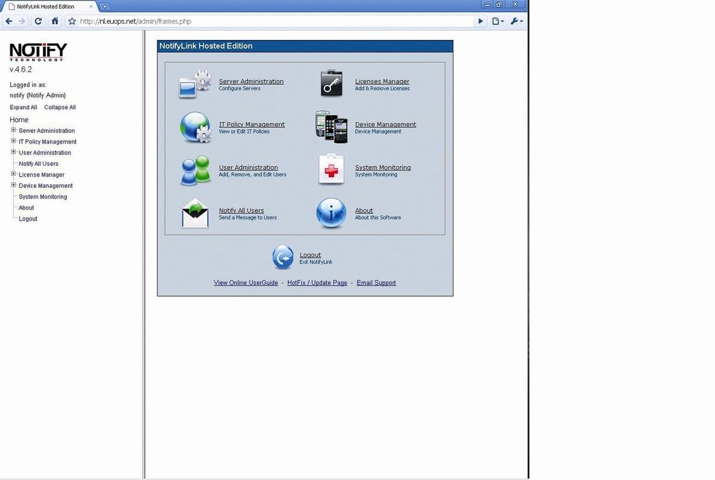Click the "Exit NotifyLink" description text

[x=316, y=262]
